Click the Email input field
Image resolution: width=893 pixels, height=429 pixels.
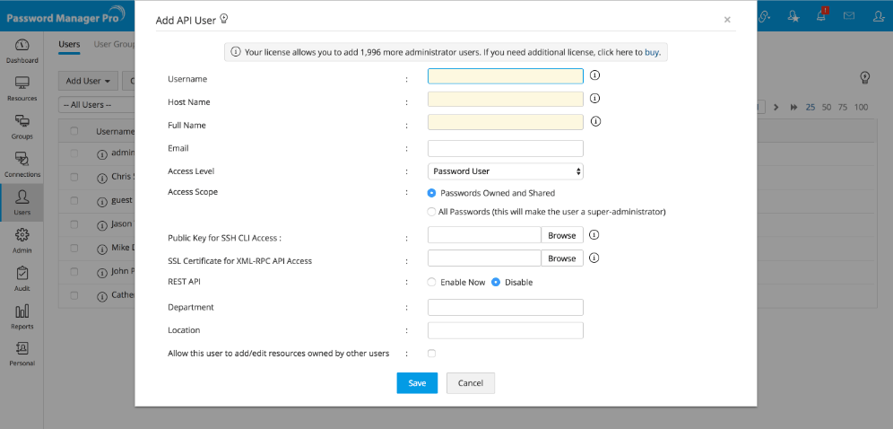506,148
